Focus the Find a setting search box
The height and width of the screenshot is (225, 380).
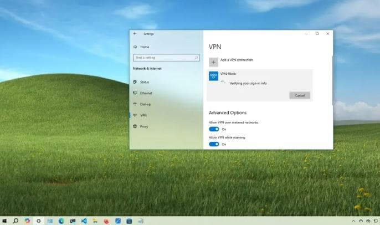point(166,58)
